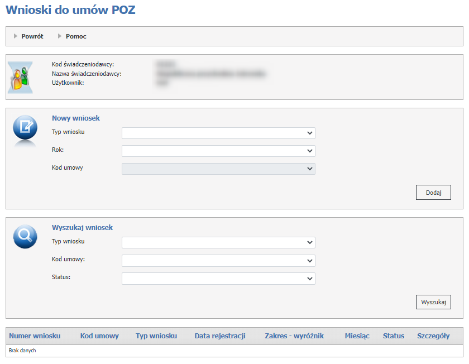The width and height of the screenshot is (469, 364).
Task: Click the Kod umowy column header
Action: coord(99,336)
